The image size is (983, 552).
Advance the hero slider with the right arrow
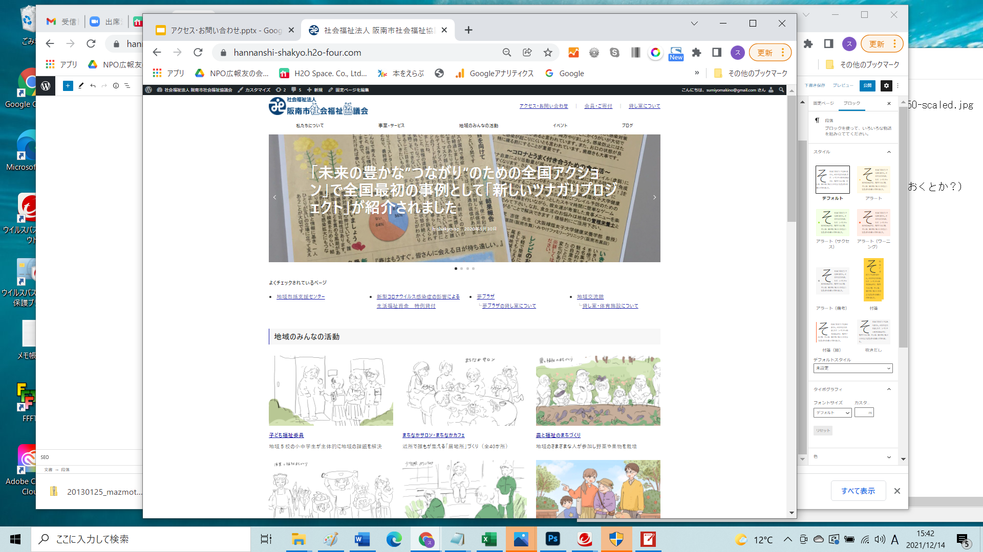[654, 197]
